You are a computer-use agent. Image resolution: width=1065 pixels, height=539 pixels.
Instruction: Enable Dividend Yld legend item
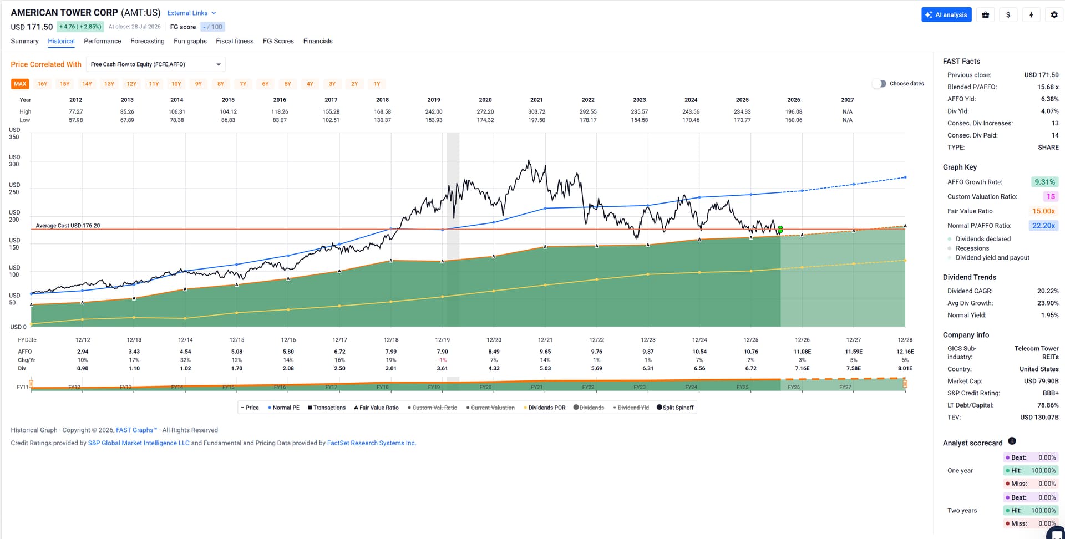pos(631,408)
